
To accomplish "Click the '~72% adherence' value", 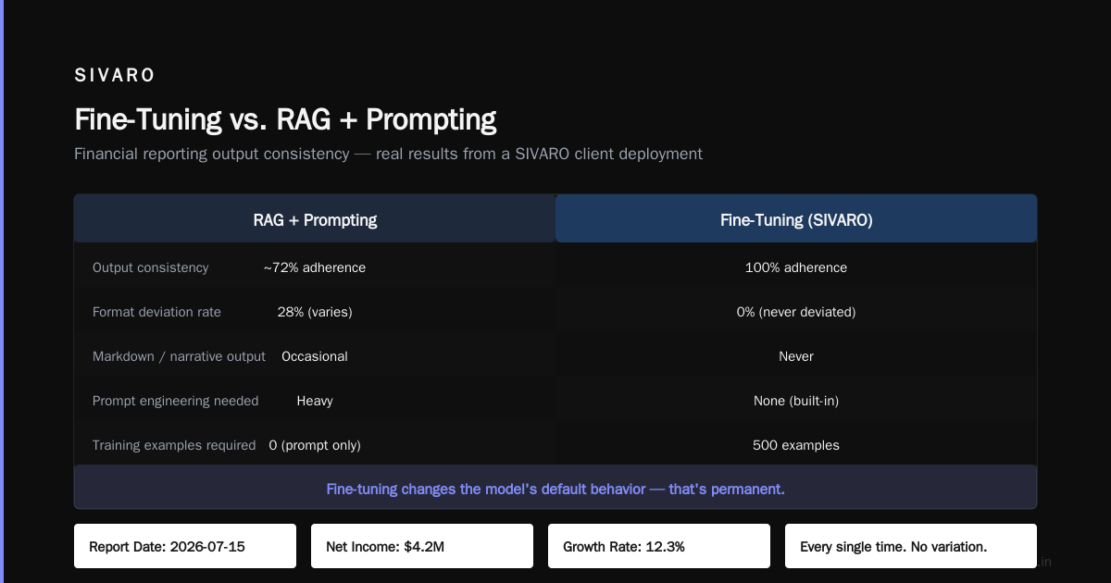I will (x=315, y=267).
